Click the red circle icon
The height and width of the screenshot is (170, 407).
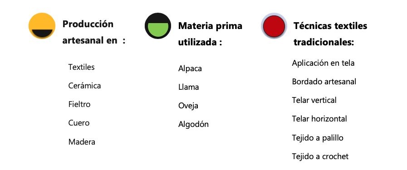point(274,26)
